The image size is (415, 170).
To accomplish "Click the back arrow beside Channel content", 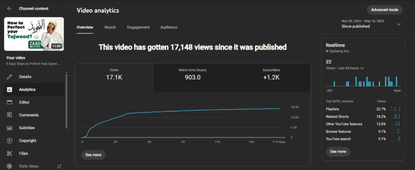I will (x=10, y=8).
